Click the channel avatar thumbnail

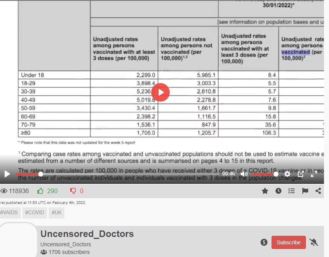(19, 240)
